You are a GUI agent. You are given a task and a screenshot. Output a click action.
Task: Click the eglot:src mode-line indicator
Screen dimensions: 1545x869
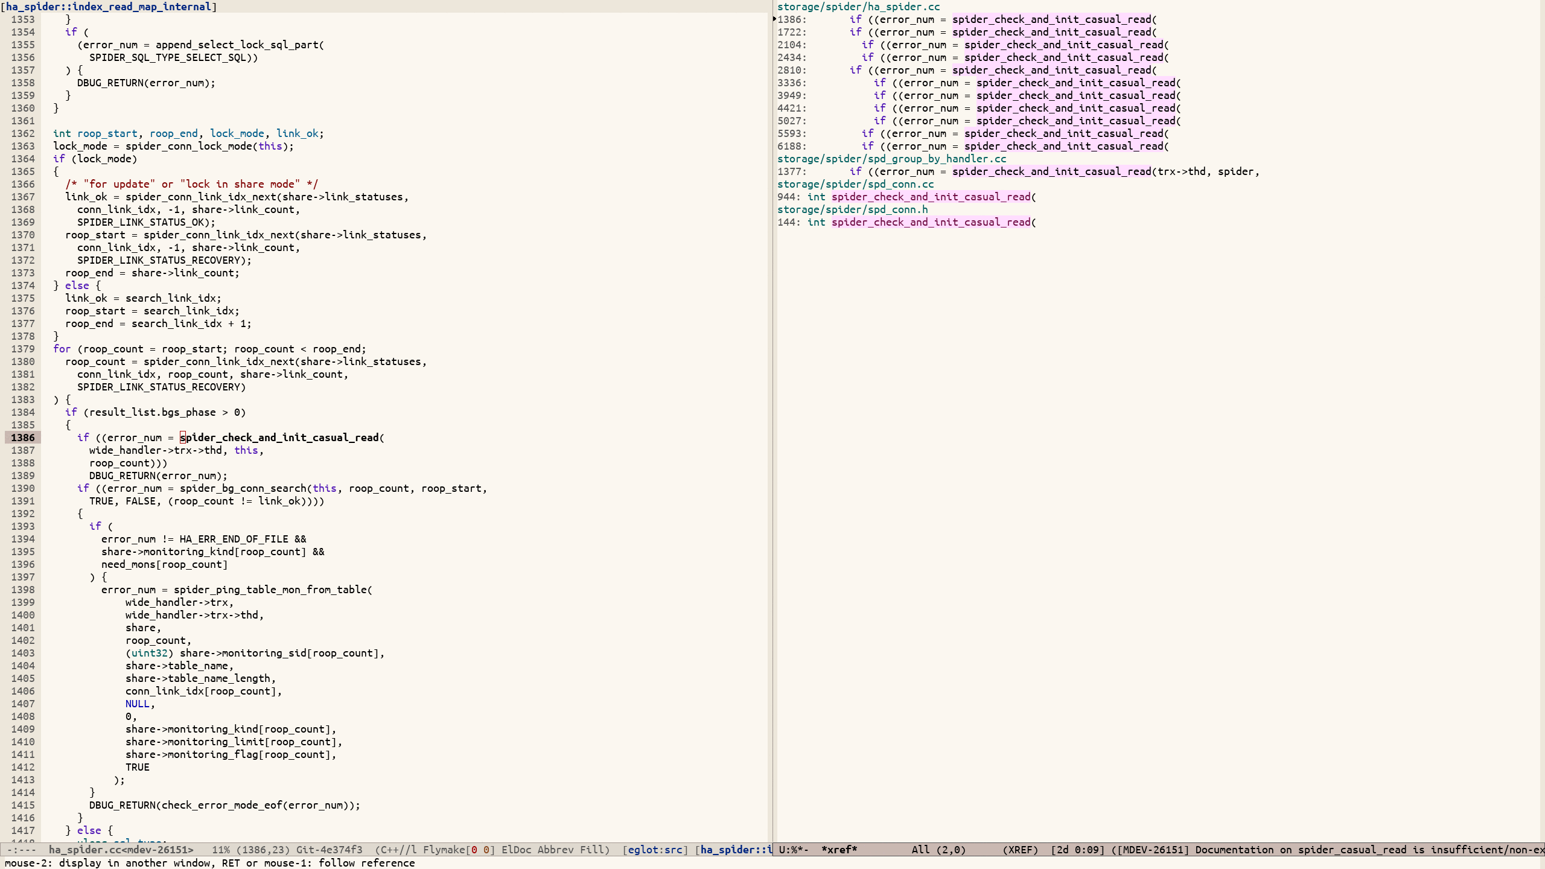pos(655,850)
